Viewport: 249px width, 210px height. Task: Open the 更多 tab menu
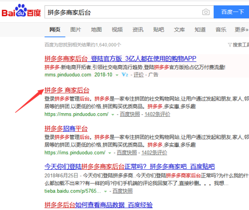(x=242, y=29)
